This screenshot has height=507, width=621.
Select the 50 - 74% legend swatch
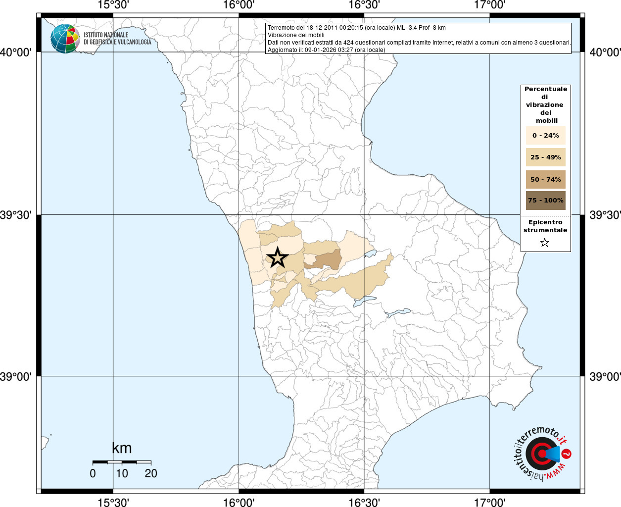[545, 179]
